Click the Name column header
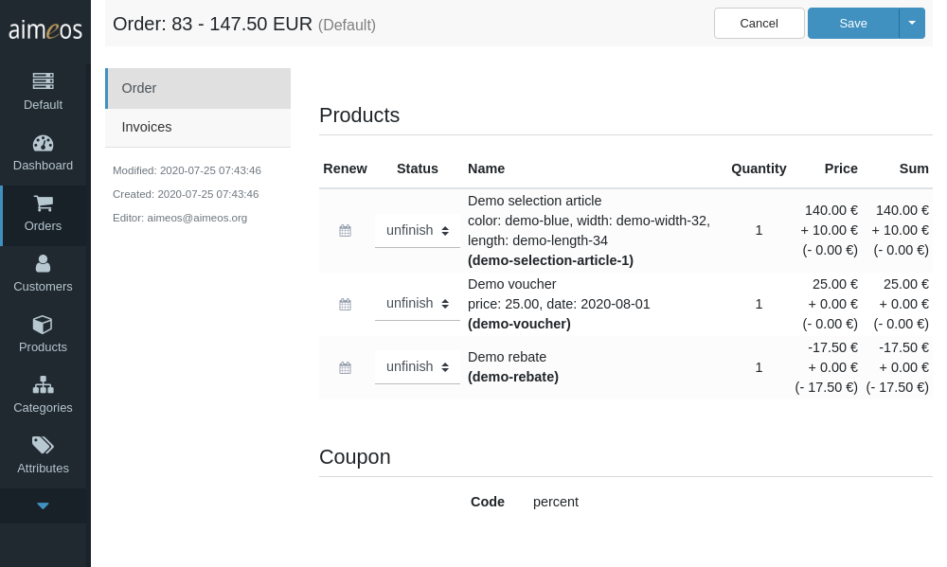 tap(486, 168)
